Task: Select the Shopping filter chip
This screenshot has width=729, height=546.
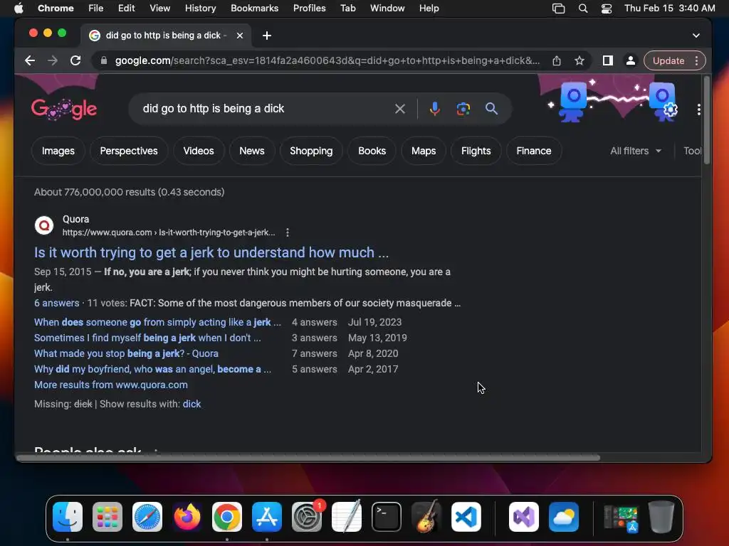Action: click(311, 151)
